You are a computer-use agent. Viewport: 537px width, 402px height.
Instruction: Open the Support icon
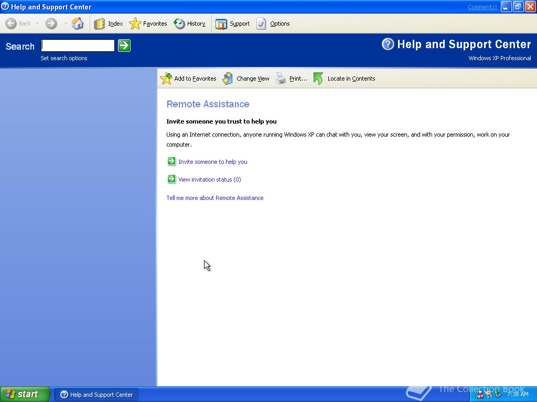[221, 24]
